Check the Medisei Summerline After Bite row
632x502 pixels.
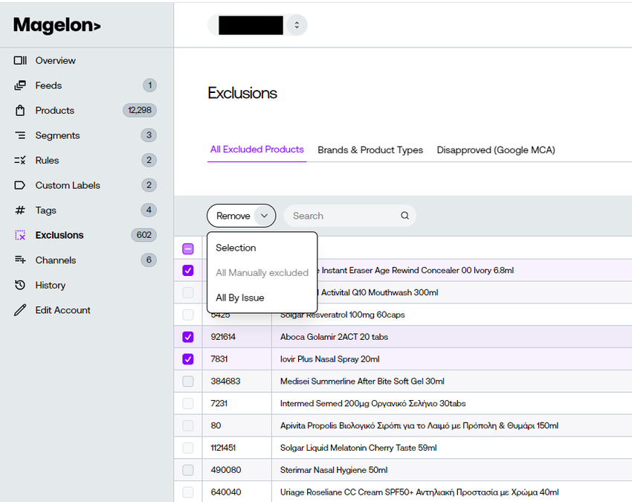click(188, 381)
